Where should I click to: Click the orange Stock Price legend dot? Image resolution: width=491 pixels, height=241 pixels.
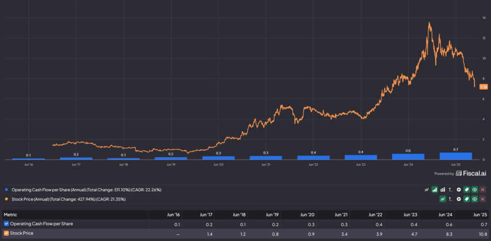coord(5,199)
